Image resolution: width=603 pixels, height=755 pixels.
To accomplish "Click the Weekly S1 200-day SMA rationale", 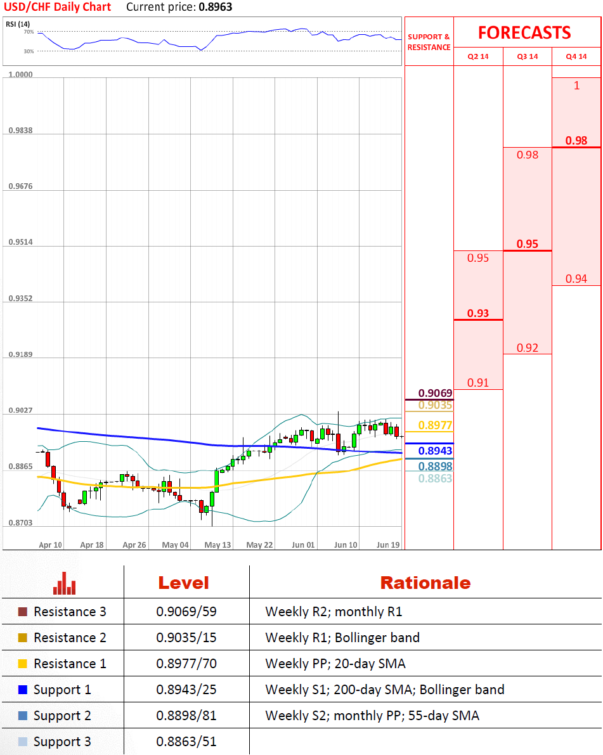I will pos(385,690).
